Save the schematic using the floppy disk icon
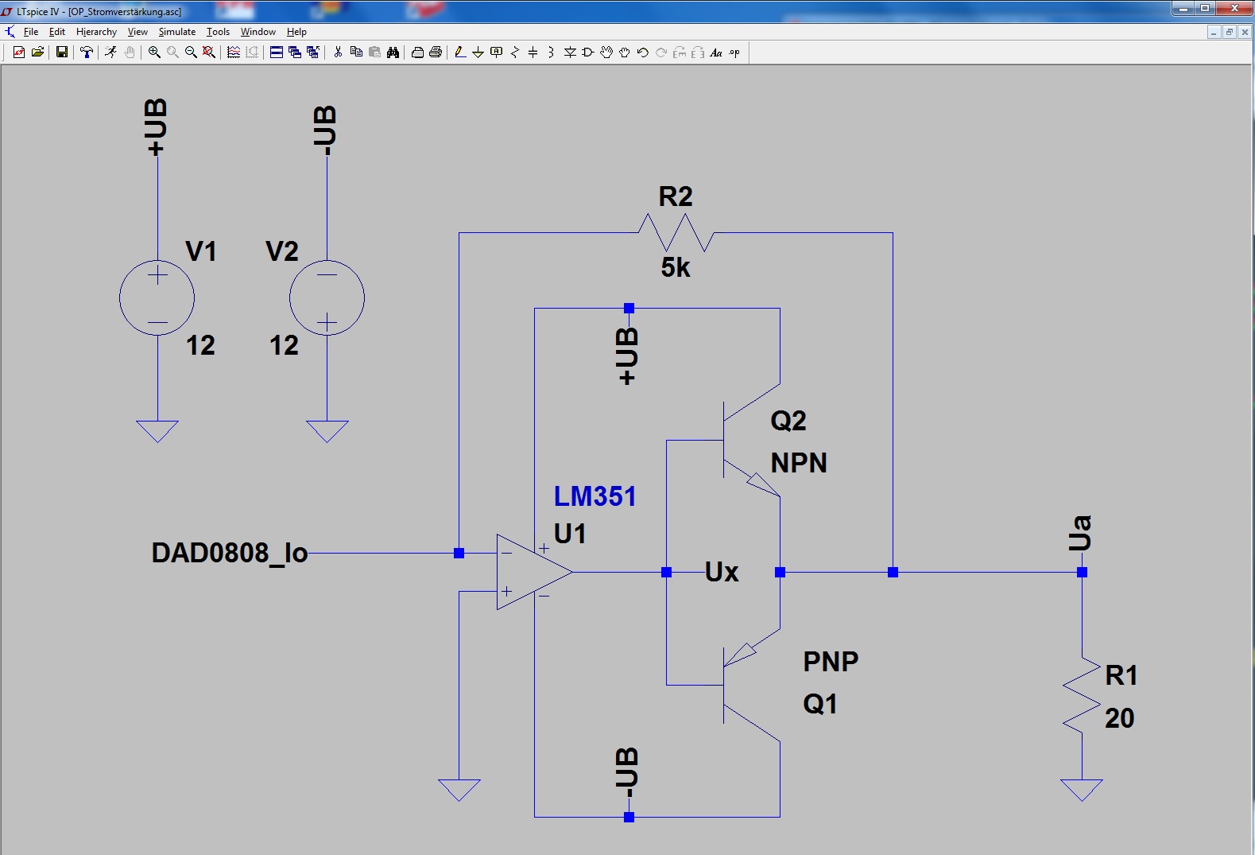 click(x=62, y=52)
